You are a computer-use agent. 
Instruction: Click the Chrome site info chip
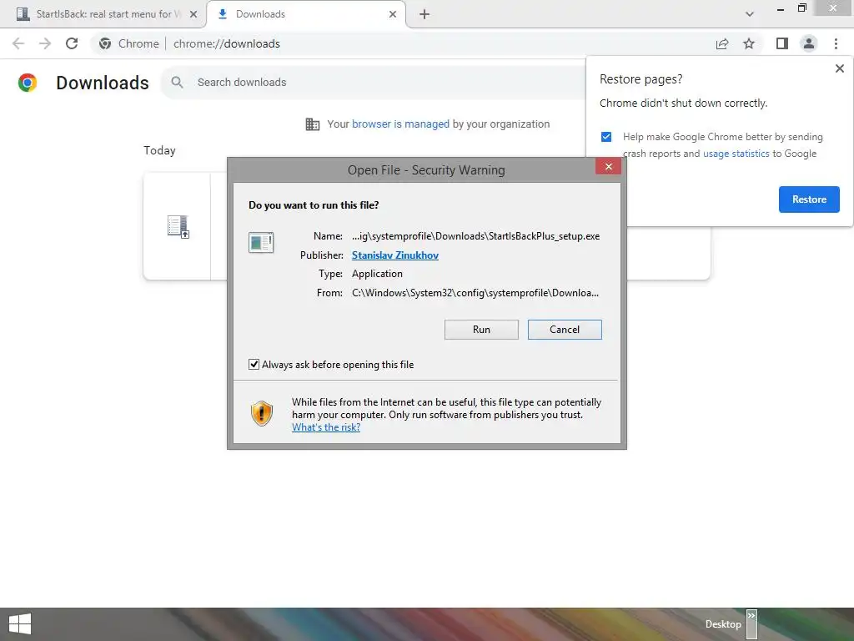click(129, 43)
